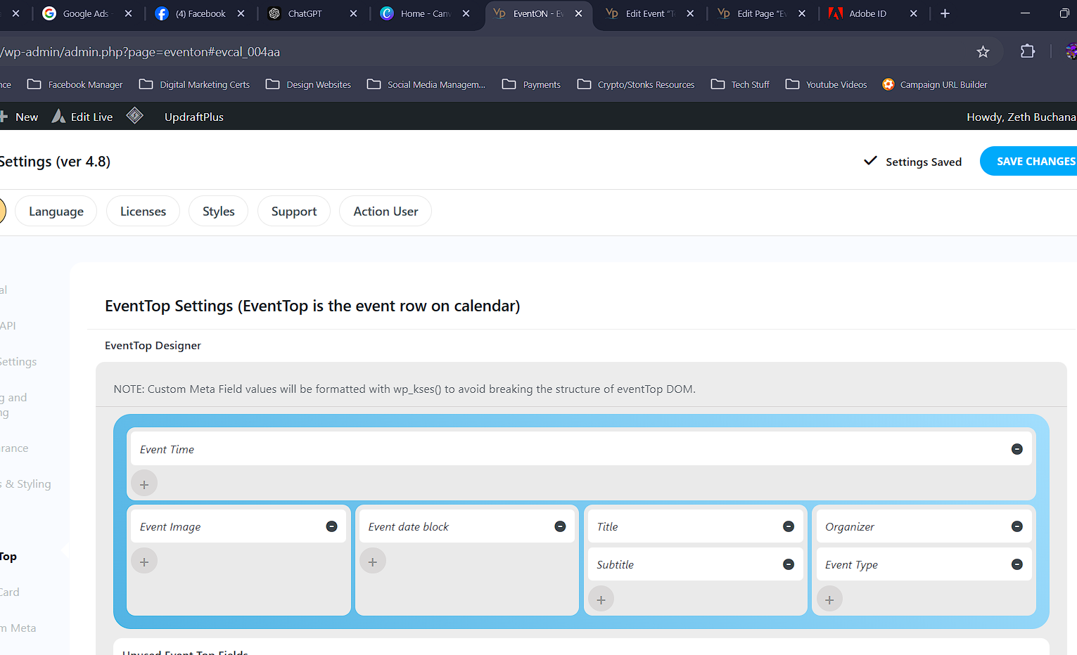Viewport: 1077px width, 655px height.
Task: Open the Styles settings tab
Action: pos(219,211)
